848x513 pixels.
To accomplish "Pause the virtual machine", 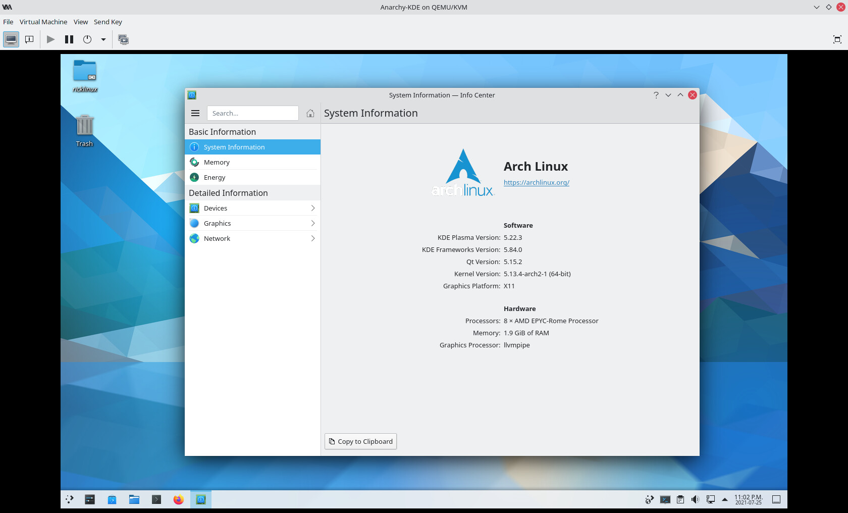I will (69, 39).
